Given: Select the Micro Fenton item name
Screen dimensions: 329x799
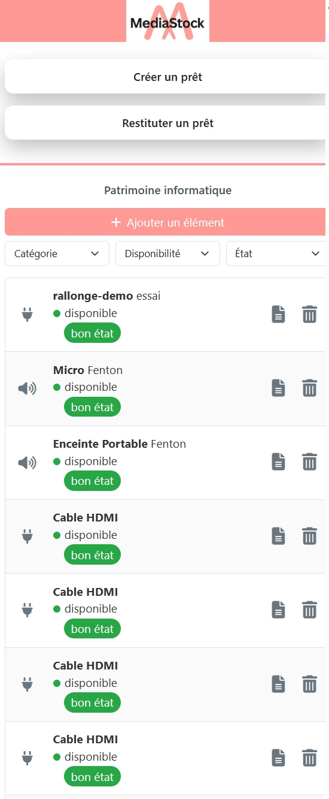Looking at the screenshot, I should (88, 370).
